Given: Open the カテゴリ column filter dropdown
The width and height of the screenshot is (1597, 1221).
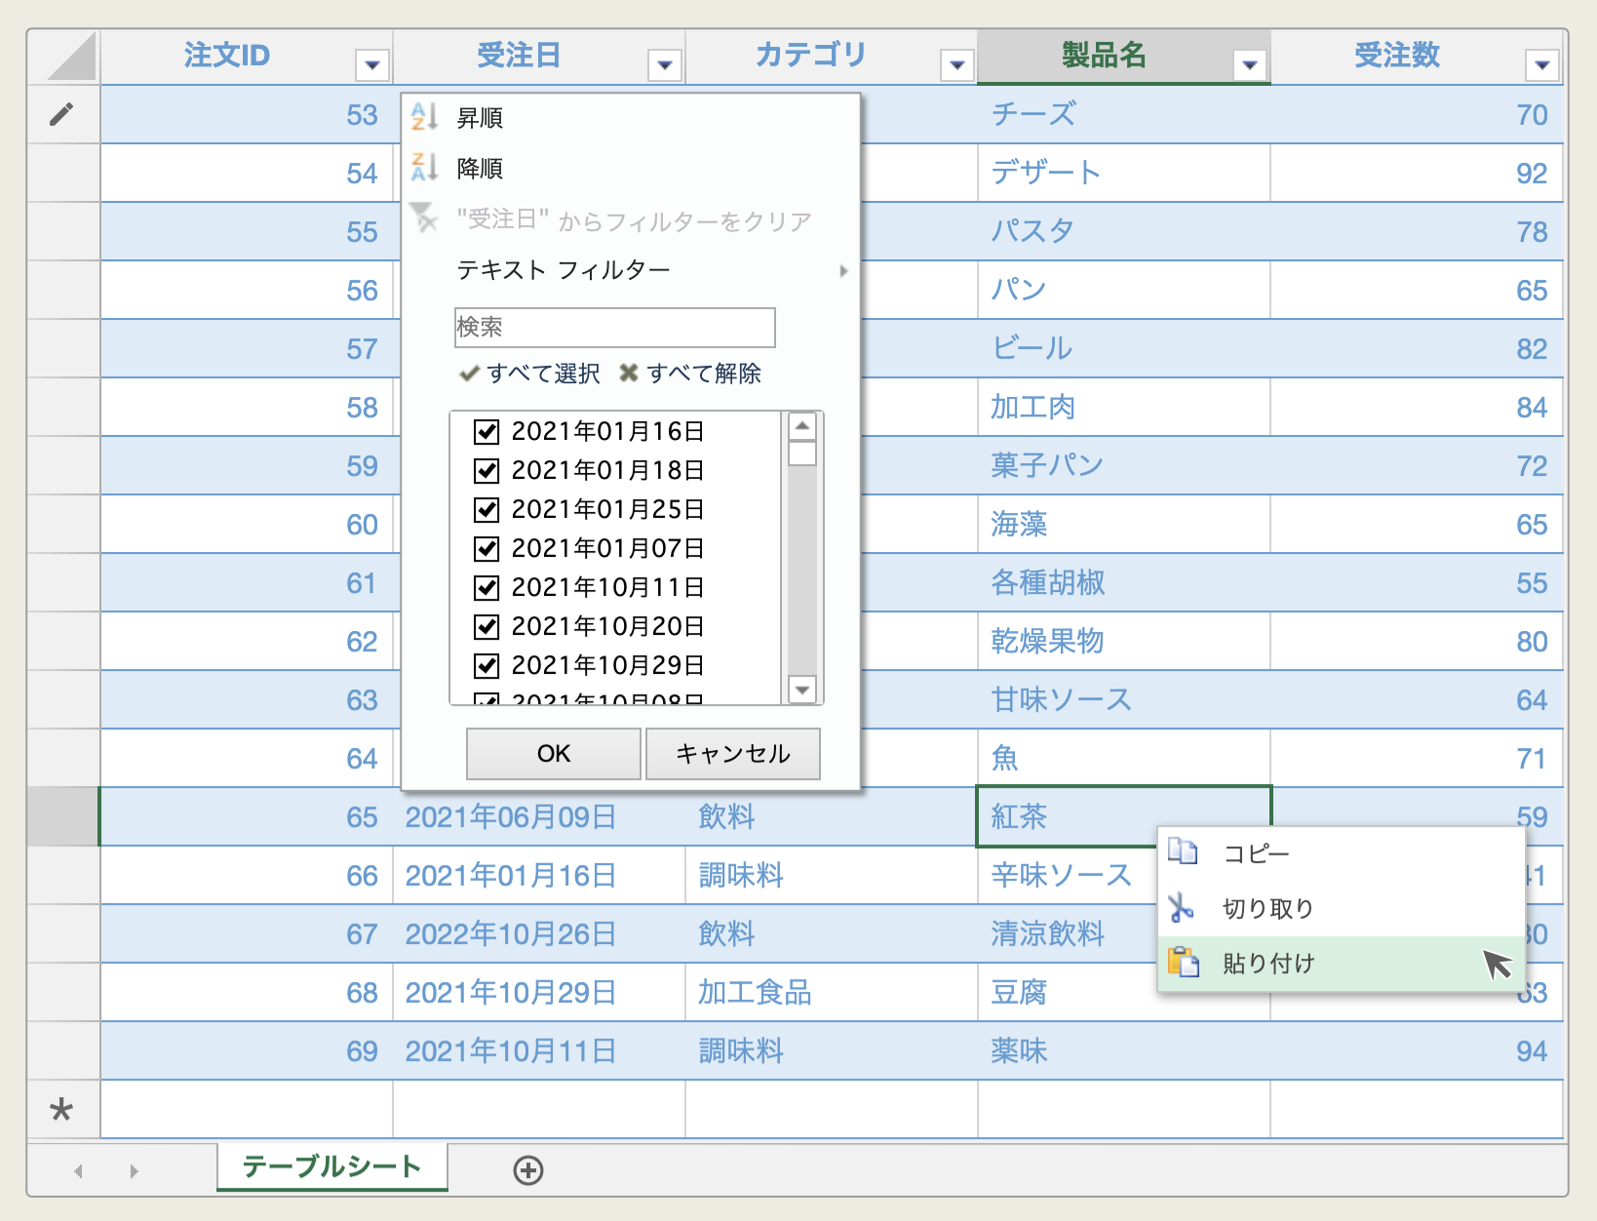Looking at the screenshot, I should coord(956,65).
